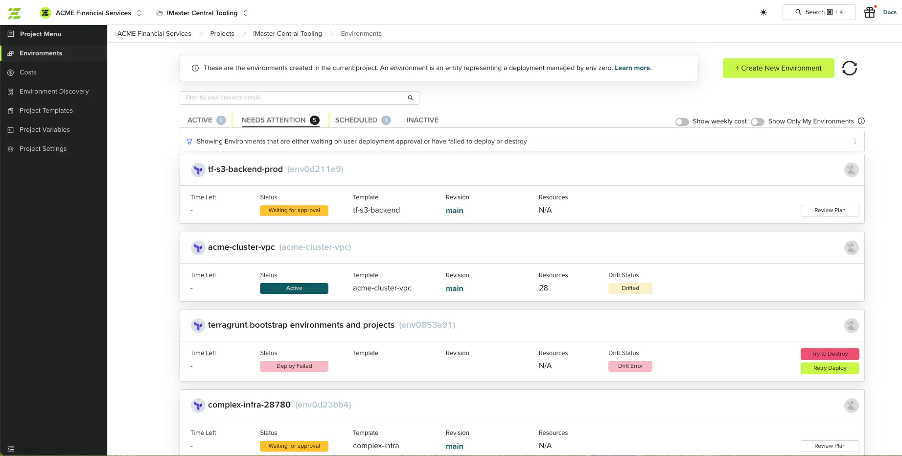Open three-dot menu on filter banner

(x=855, y=141)
